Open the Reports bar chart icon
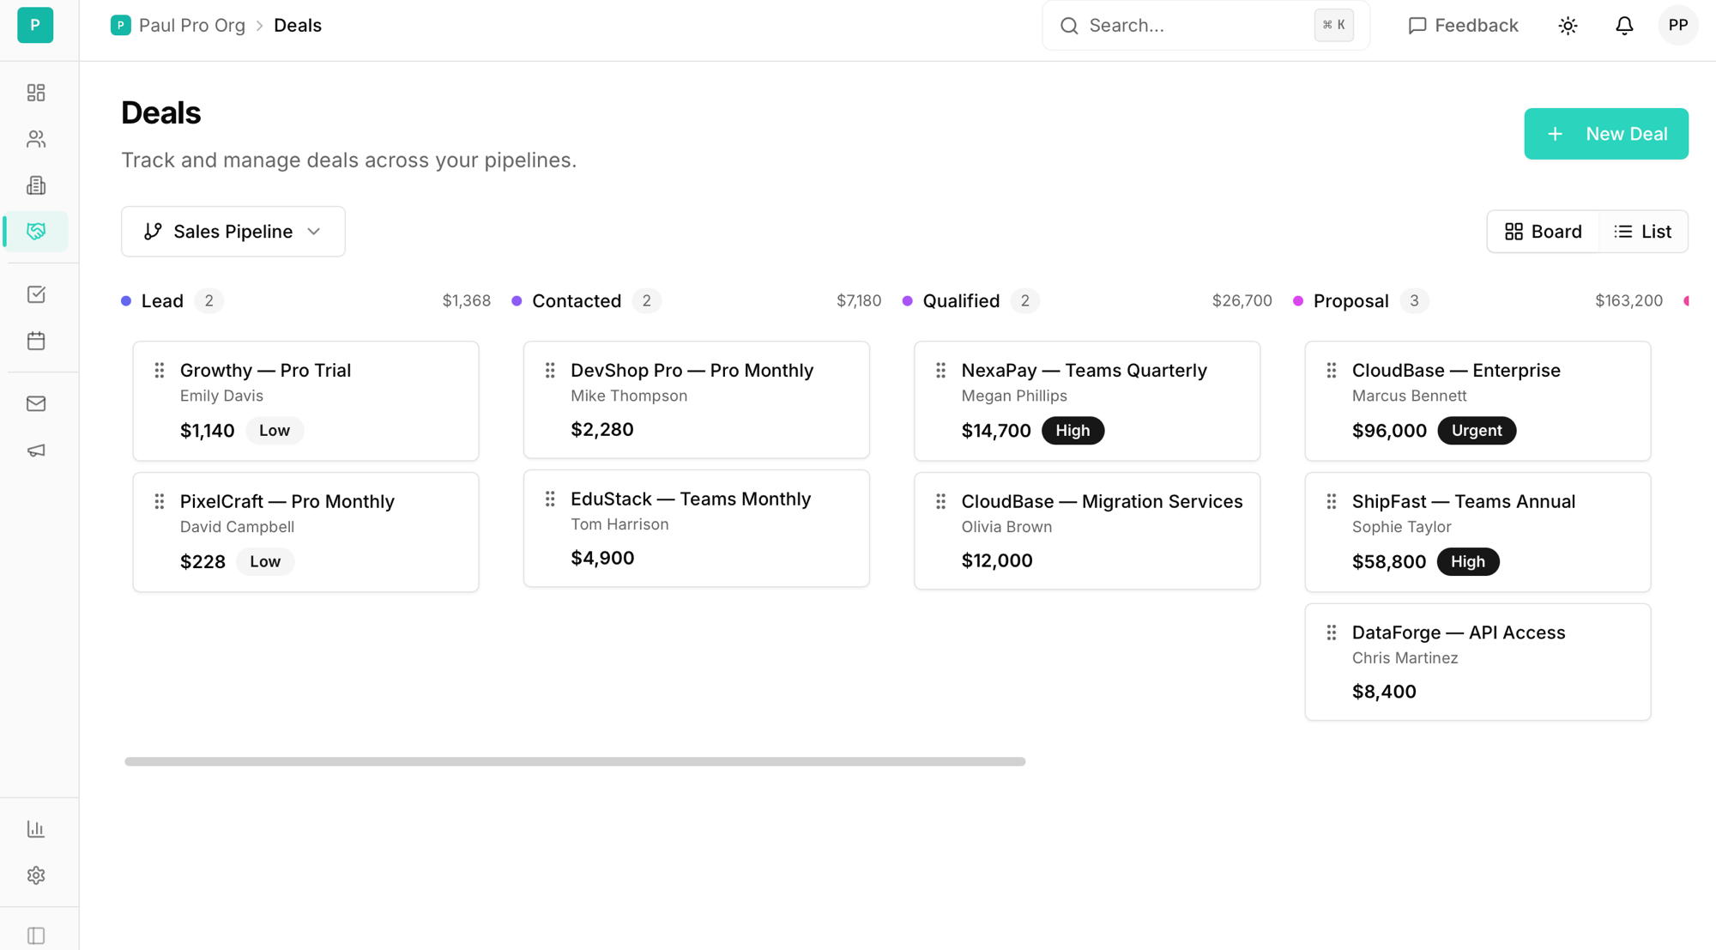Viewport: 1716px width, 950px height. point(36,829)
